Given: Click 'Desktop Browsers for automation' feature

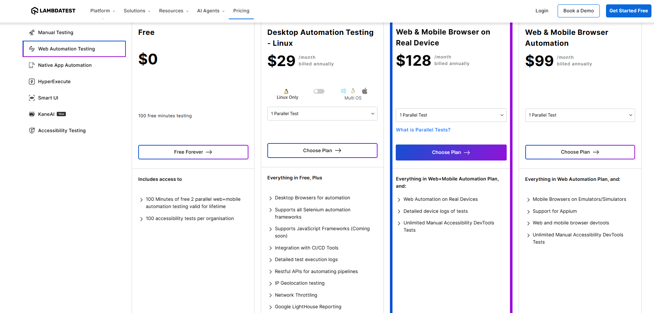Looking at the screenshot, I should (x=312, y=198).
